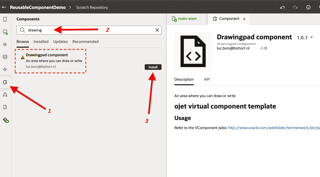Open the Mobile Applications sidebar panel
Screen dimensions: 320x177
click(x=5, y=19)
